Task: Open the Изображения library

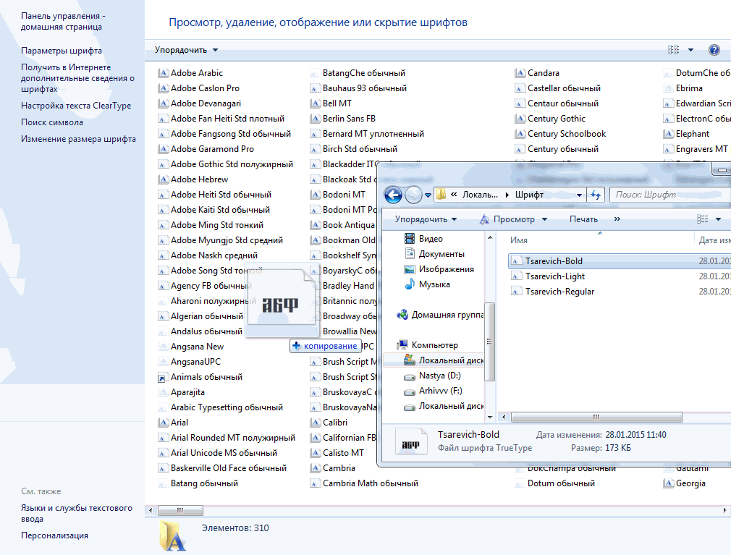Action: tap(439, 269)
